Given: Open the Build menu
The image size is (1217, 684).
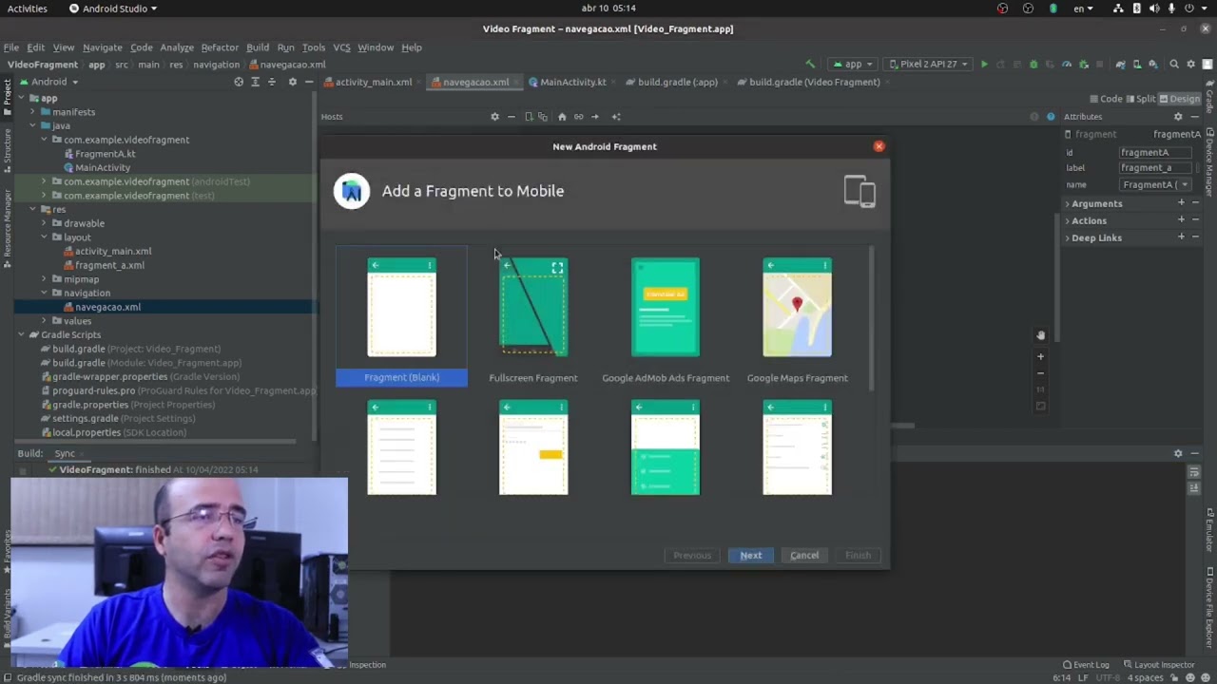Looking at the screenshot, I should [258, 47].
